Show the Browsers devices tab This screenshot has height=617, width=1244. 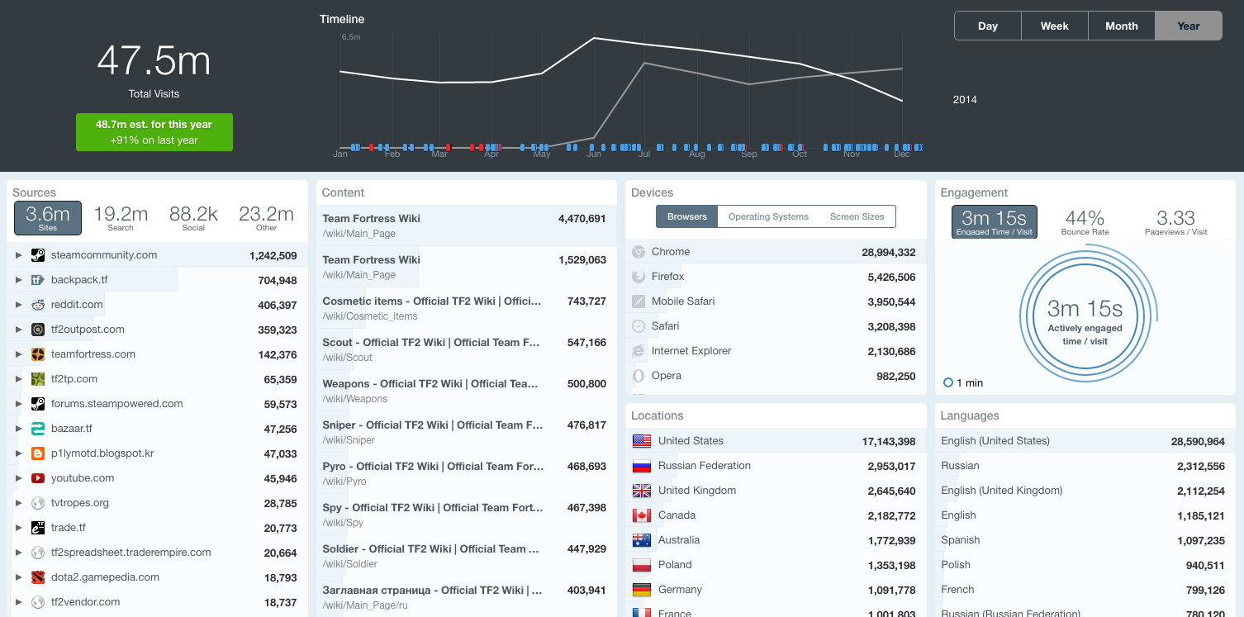tap(687, 216)
